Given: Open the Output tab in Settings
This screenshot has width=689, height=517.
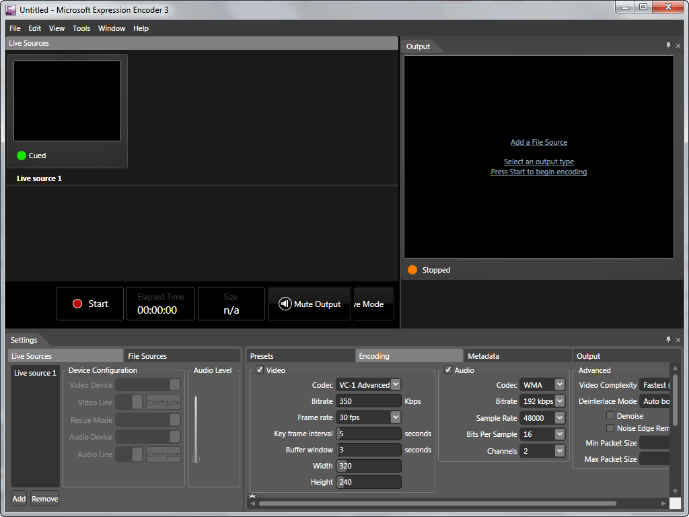Looking at the screenshot, I should (626, 355).
